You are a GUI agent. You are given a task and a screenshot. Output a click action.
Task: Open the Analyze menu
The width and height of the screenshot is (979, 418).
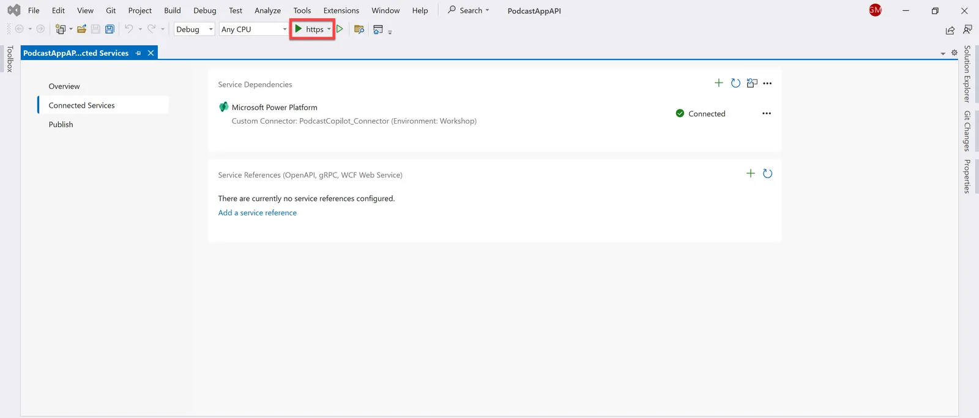(267, 10)
